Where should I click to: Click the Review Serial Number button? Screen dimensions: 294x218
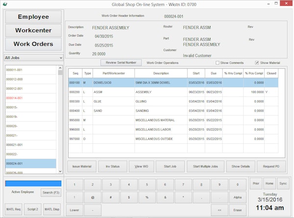coord(121,62)
